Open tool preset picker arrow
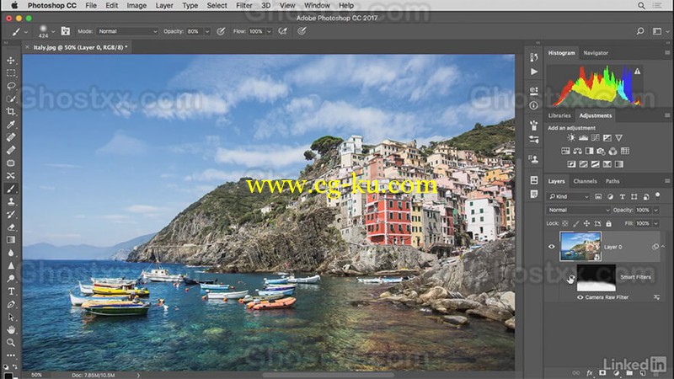 click(x=26, y=32)
